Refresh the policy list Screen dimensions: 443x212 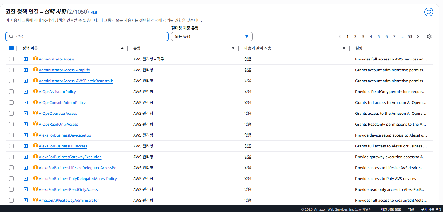[x=429, y=12]
